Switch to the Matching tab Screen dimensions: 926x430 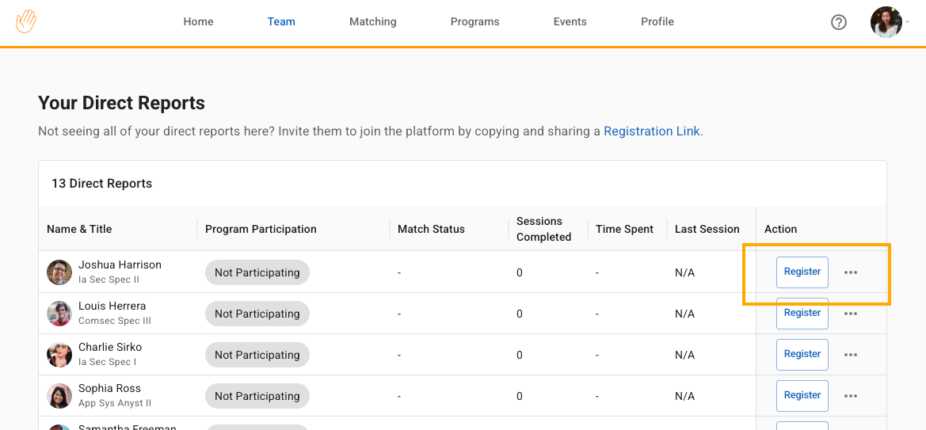(372, 21)
